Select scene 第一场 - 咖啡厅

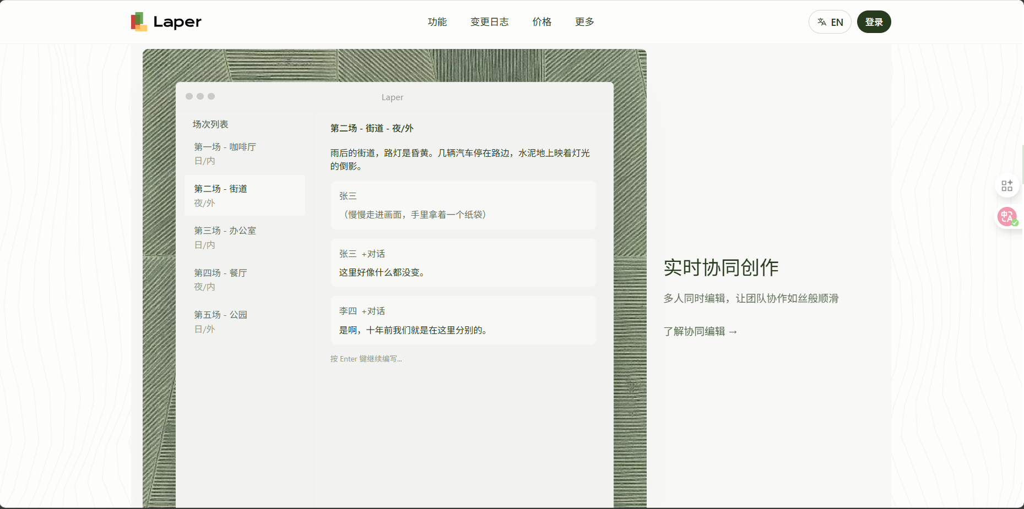pos(245,154)
